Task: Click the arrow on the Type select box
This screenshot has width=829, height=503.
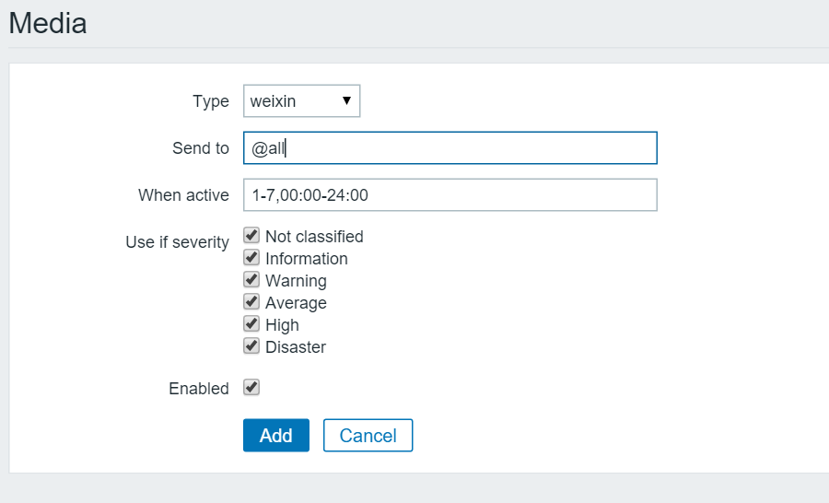Action: [x=346, y=101]
